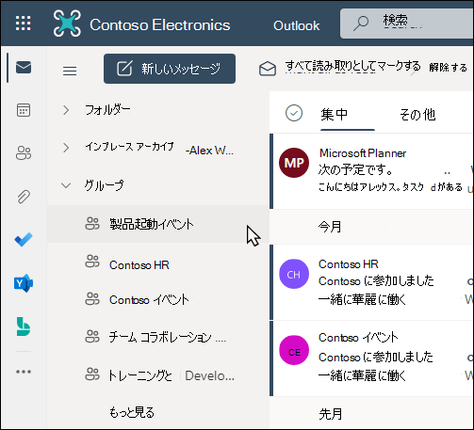Click the 先月 group header
This screenshot has width=474, height=430.
[331, 414]
